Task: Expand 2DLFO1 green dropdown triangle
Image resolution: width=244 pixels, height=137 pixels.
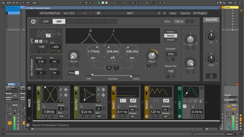Action: pyautogui.click(x=61, y=101)
